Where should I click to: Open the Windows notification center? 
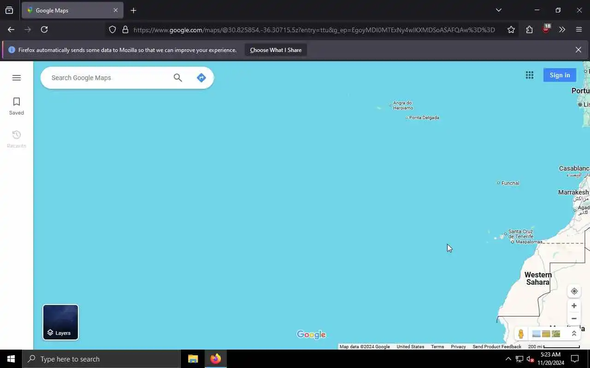pyautogui.click(x=575, y=359)
